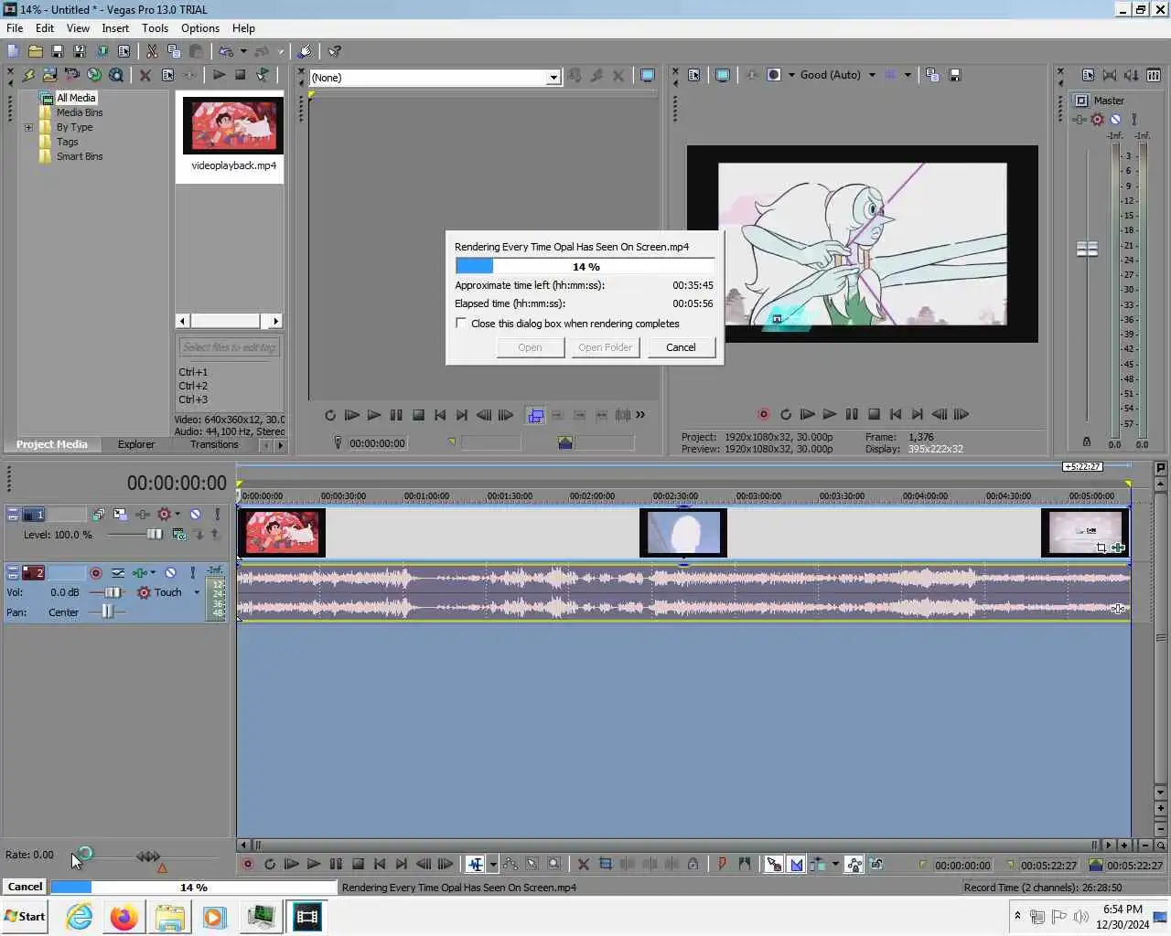
Task: Click the Cut scissors icon in toolbar
Action: [x=152, y=51]
